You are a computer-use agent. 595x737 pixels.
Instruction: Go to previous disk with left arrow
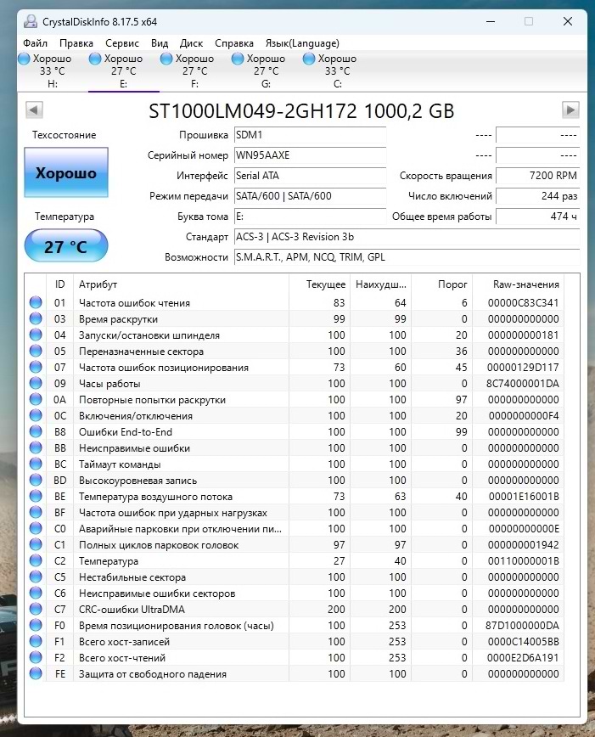[x=34, y=110]
